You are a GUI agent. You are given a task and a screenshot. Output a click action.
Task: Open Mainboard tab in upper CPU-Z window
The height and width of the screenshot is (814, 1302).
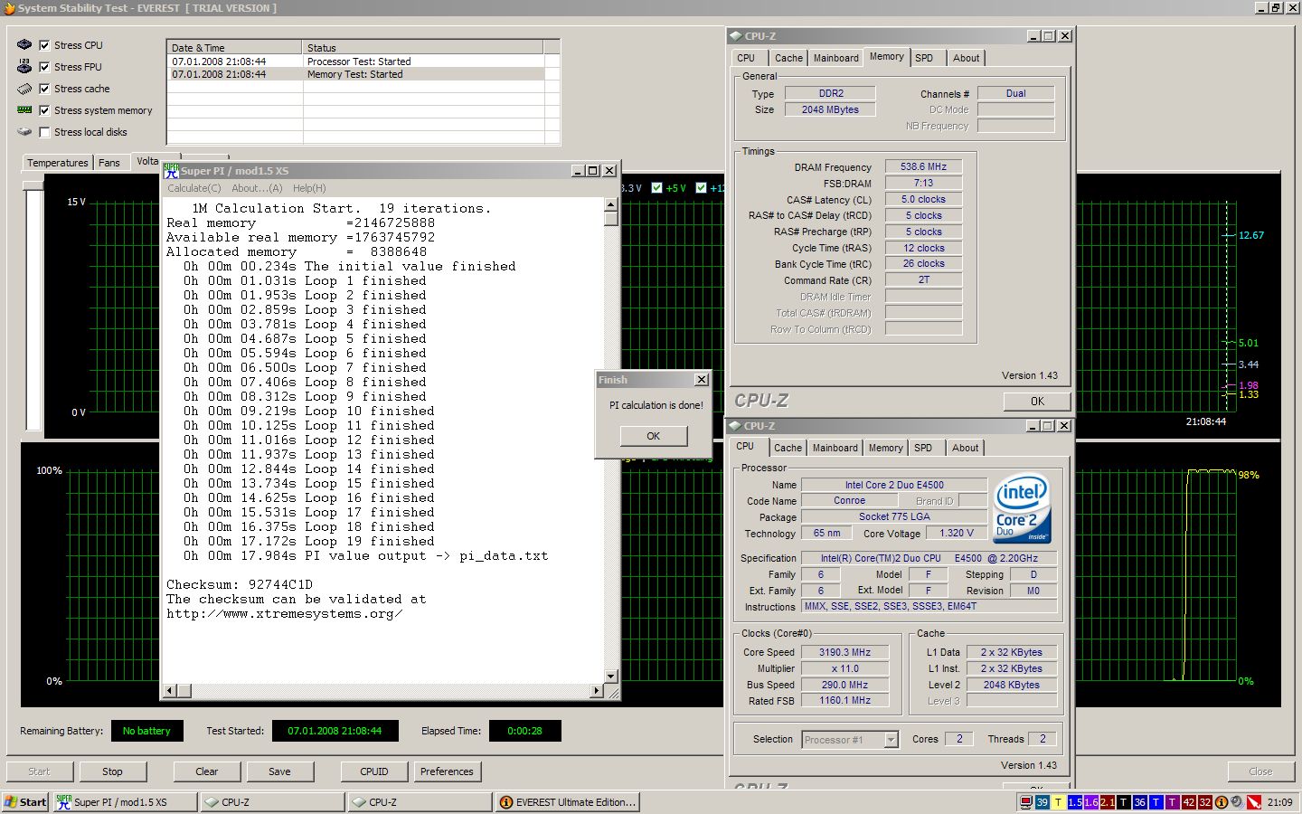(836, 58)
